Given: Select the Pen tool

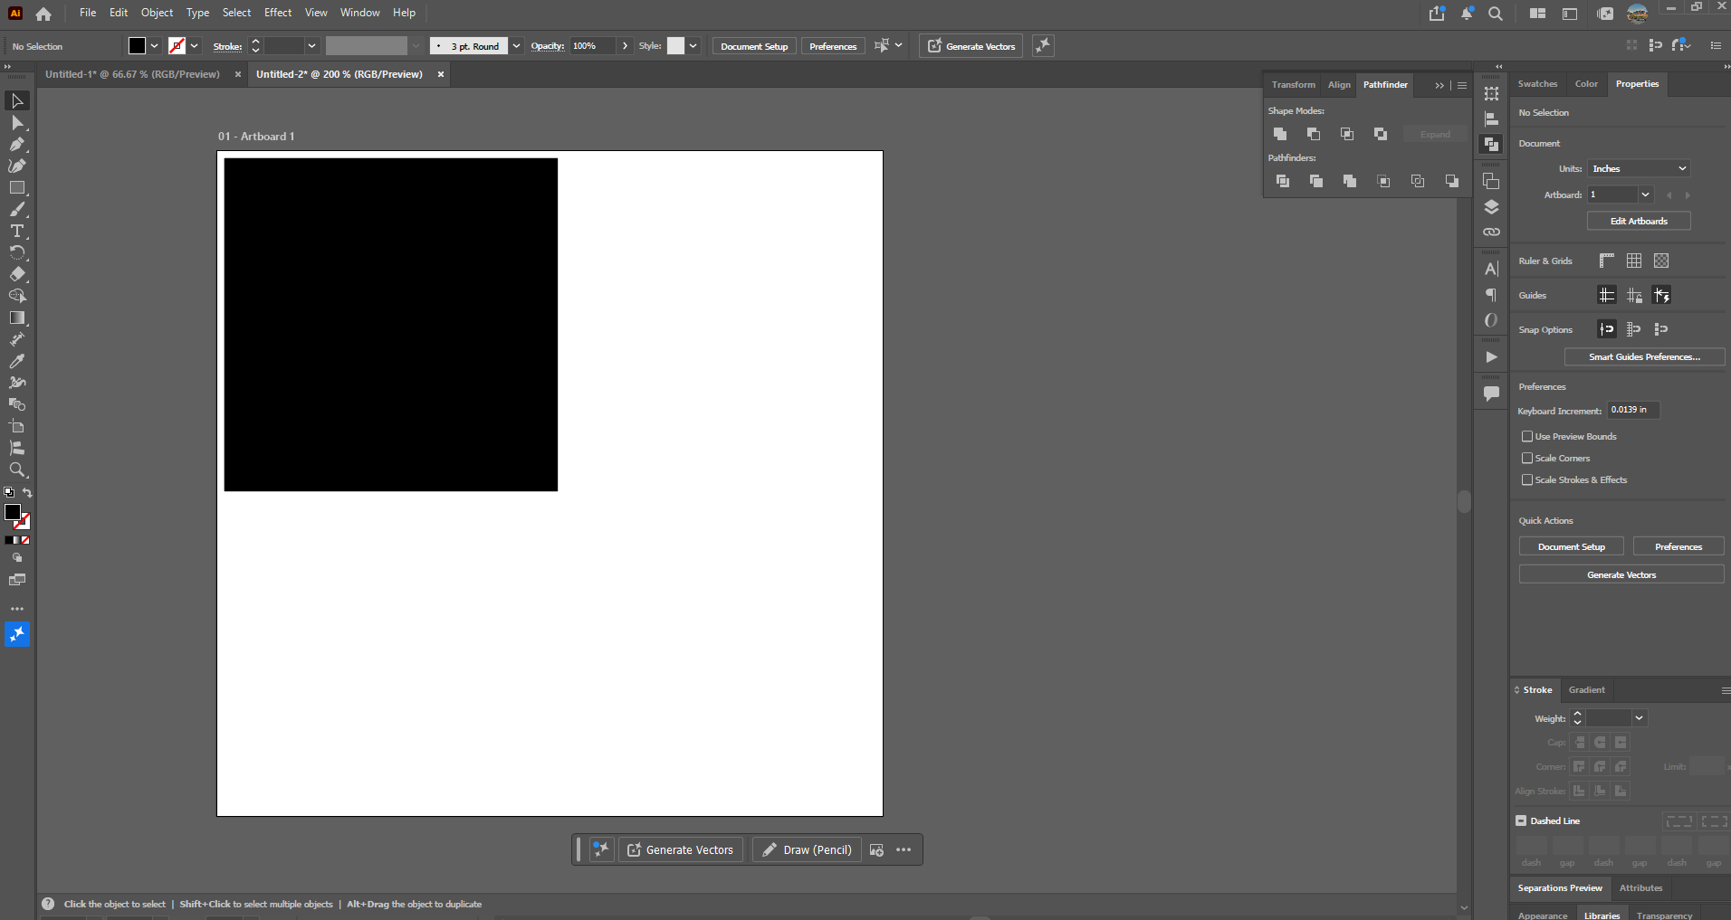Looking at the screenshot, I should coord(17,144).
